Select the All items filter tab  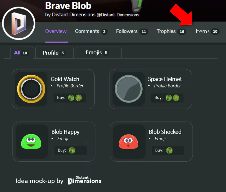click(x=22, y=53)
